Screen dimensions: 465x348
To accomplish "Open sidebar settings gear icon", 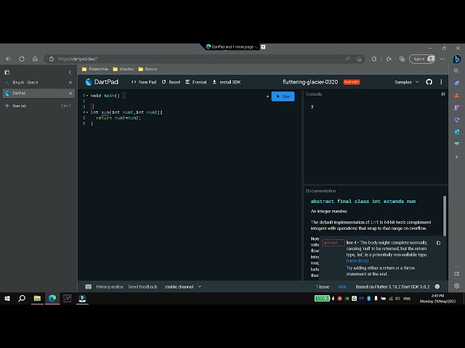I will pyautogui.click(x=457, y=286).
